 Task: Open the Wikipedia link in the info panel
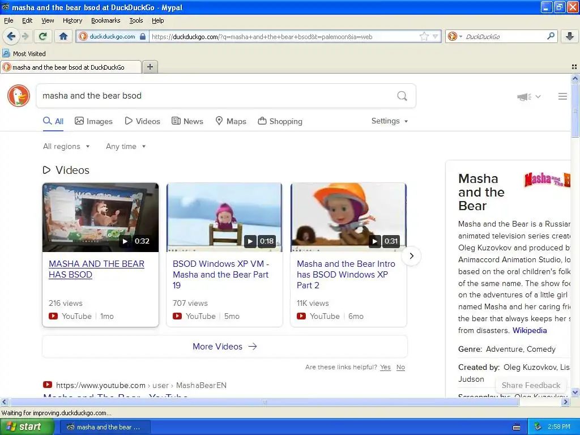530,330
